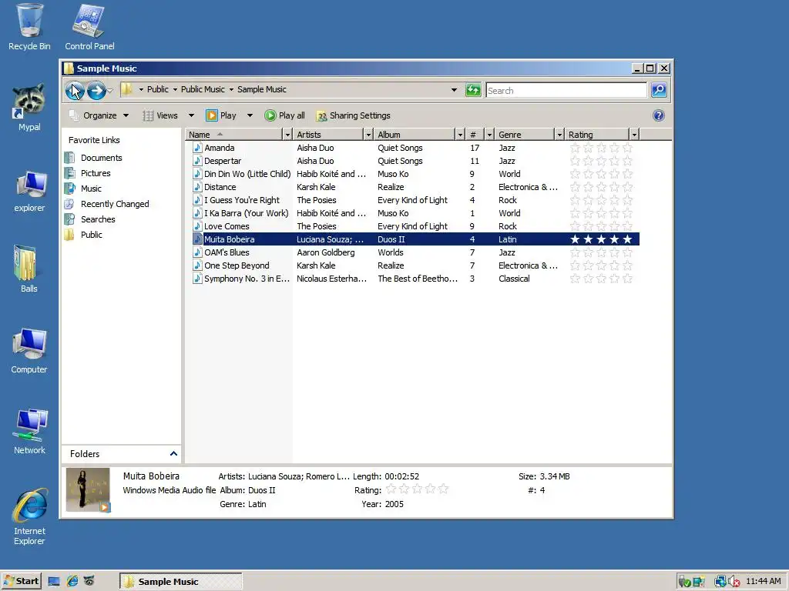The width and height of the screenshot is (789, 591).
Task: Select the OAM's Blues file
Action: coord(227,252)
